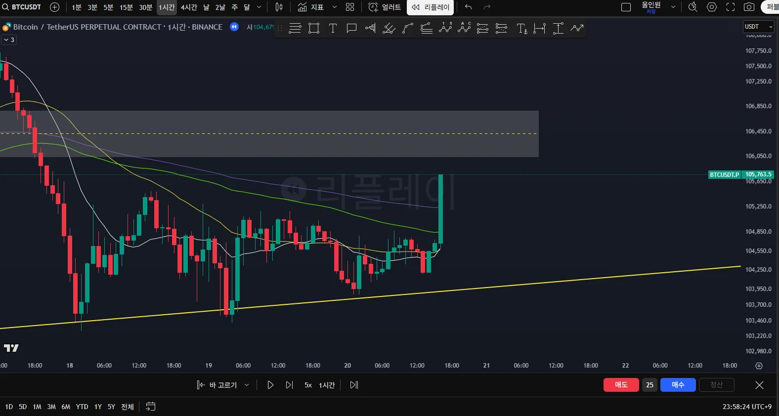Screen dimensions: 779x416
Task: Select the second Fibonacci levels tool icon
Action: pyautogui.click(x=502, y=28)
